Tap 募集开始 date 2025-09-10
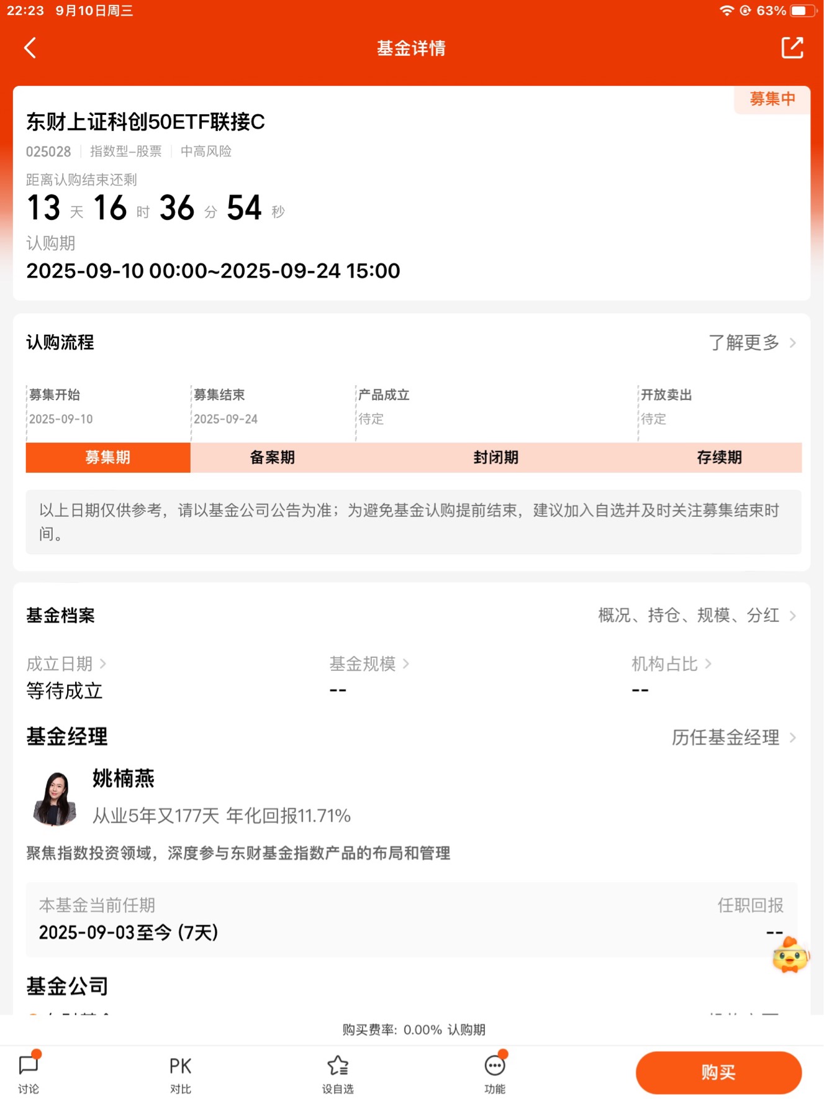 click(x=61, y=419)
